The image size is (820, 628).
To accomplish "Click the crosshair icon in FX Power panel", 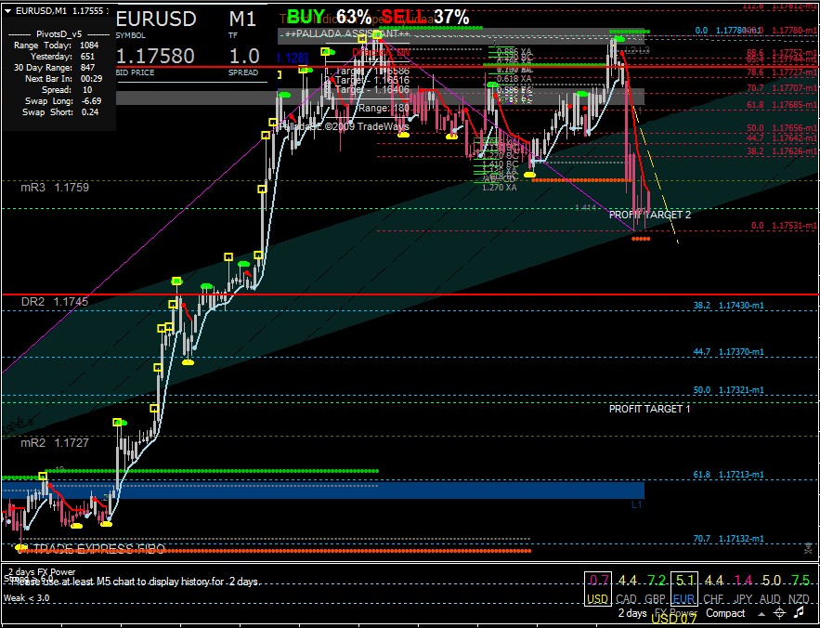I will [x=779, y=613].
